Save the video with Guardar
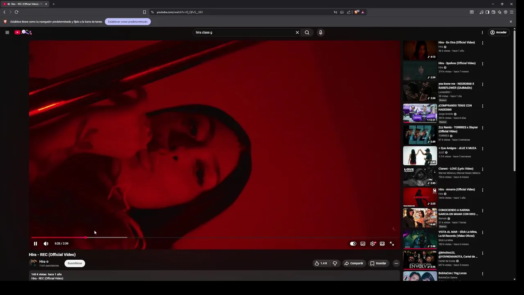Screen dimensions: 524x295 point(378,263)
